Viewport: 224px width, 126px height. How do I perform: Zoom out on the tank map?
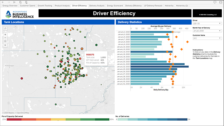point(5,38)
